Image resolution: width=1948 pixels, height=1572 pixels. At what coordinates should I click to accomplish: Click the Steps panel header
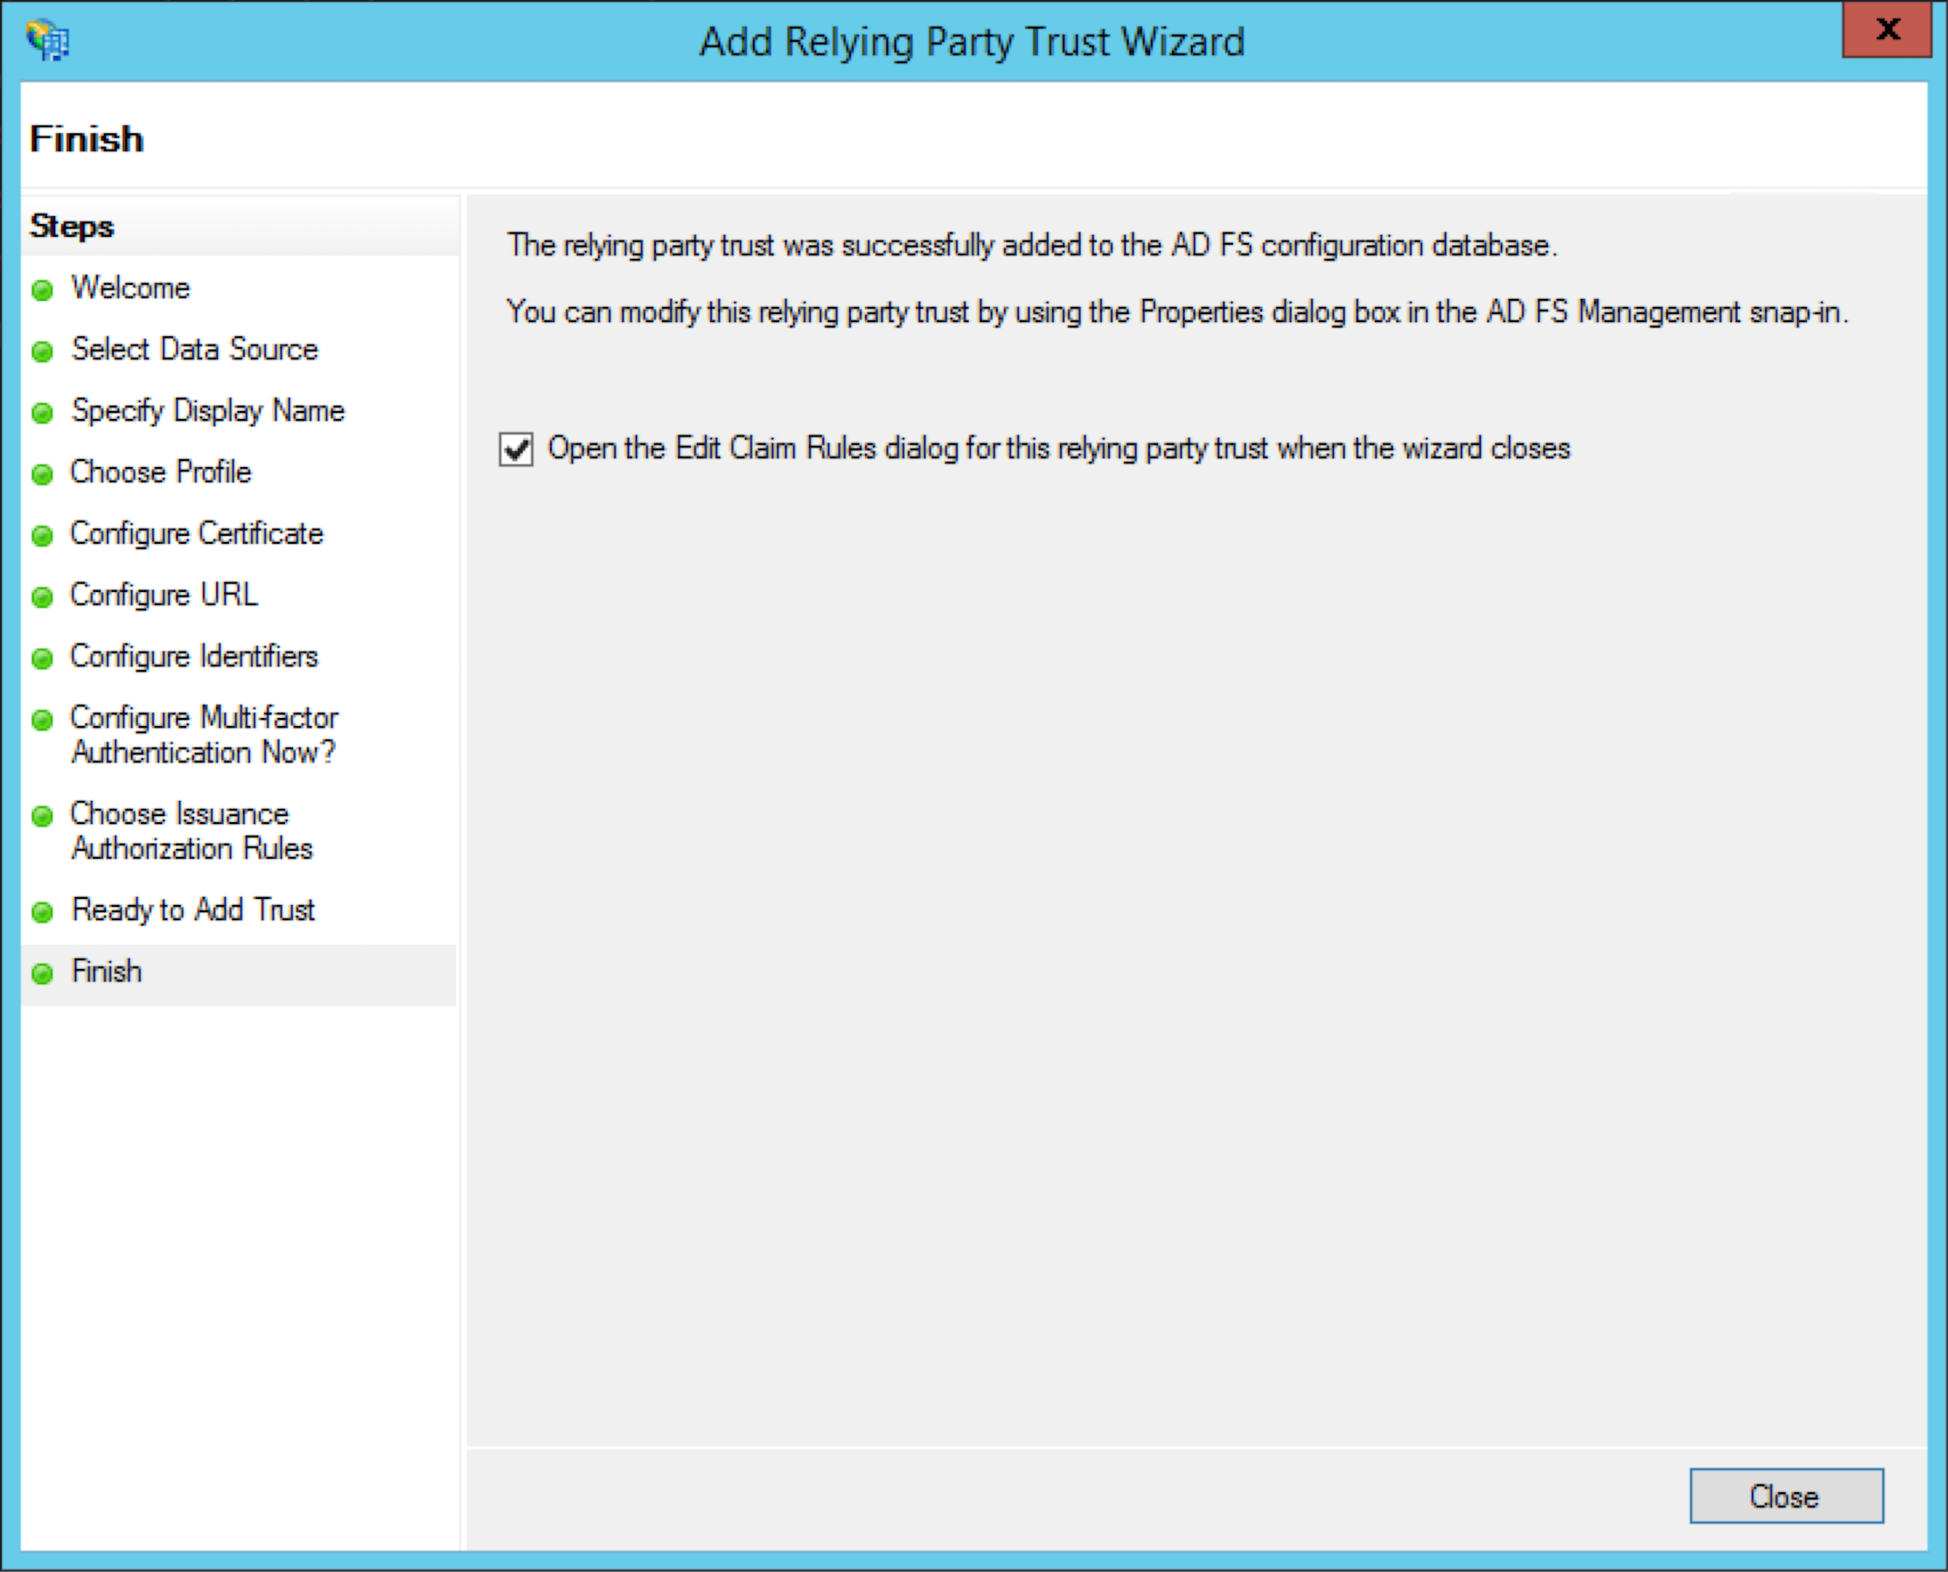click(72, 226)
